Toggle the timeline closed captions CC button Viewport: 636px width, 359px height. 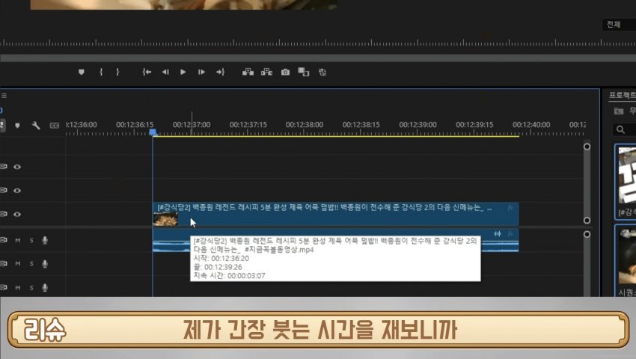pos(54,125)
